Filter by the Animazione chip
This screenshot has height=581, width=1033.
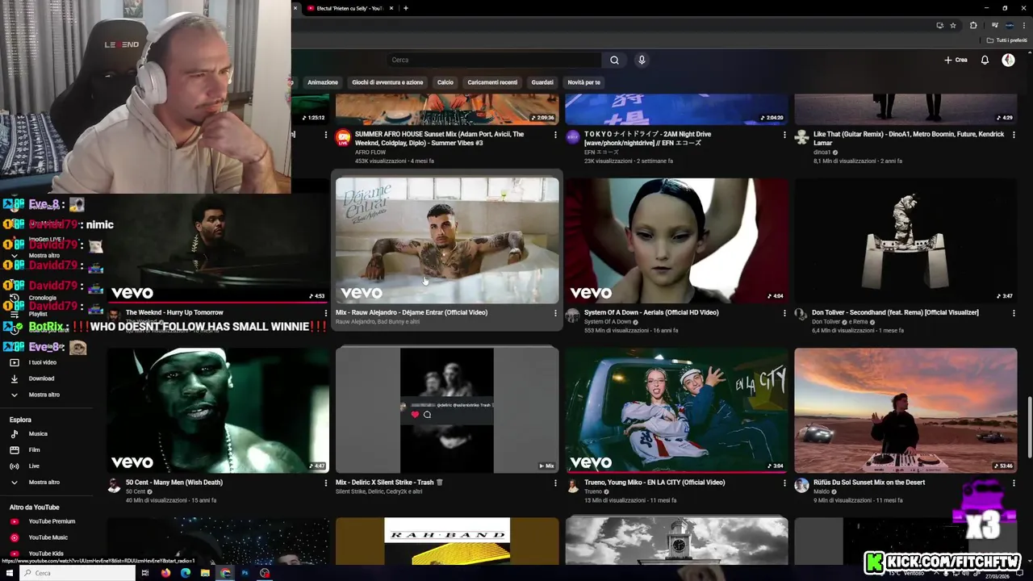tap(323, 82)
